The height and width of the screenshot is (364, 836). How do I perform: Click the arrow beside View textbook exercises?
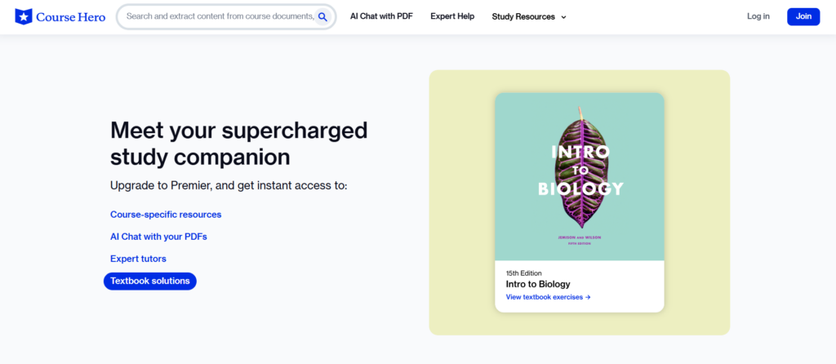[x=588, y=297]
